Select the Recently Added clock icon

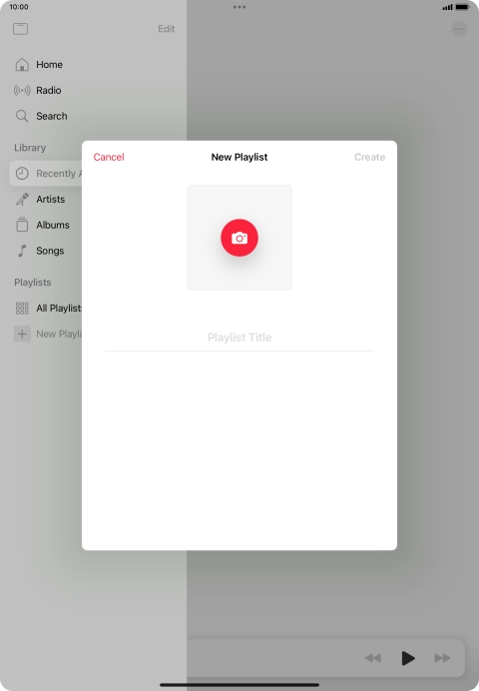pyautogui.click(x=22, y=173)
